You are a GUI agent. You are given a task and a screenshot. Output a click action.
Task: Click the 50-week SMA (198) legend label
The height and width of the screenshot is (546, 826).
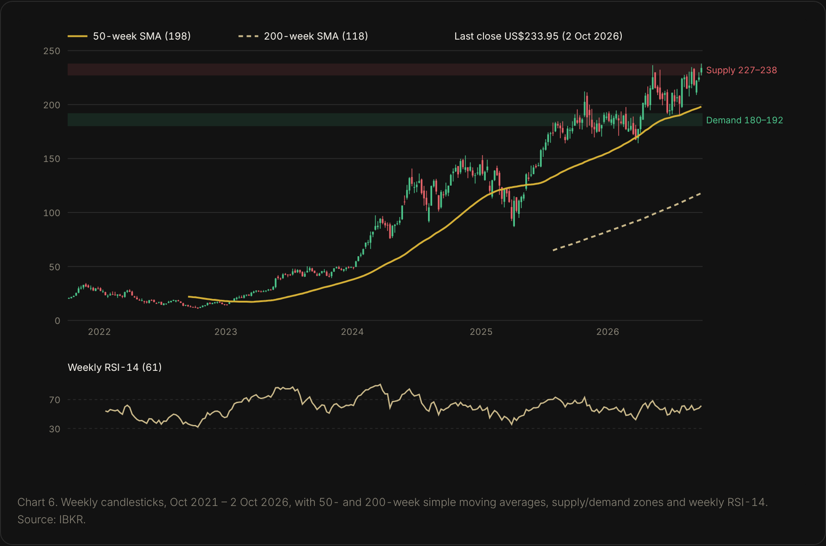(142, 36)
